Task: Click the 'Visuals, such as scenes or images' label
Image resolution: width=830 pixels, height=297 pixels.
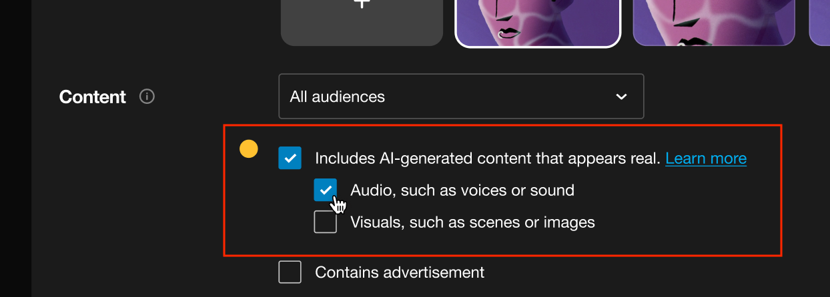Action: (472, 222)
